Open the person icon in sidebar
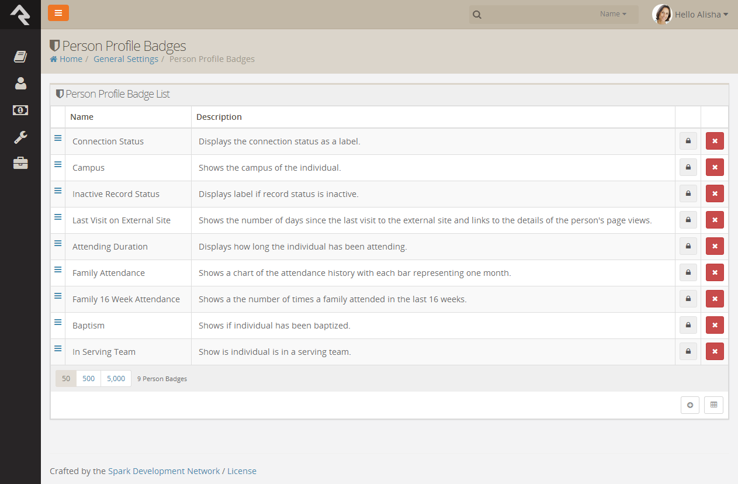Screen dimensions: 738x484 click(20, 83)
